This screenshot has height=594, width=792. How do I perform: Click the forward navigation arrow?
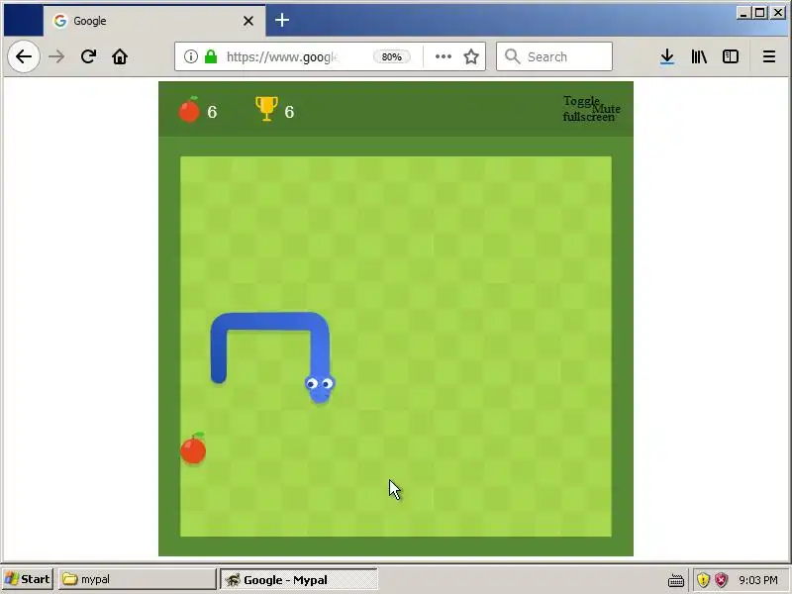point(56,56)
